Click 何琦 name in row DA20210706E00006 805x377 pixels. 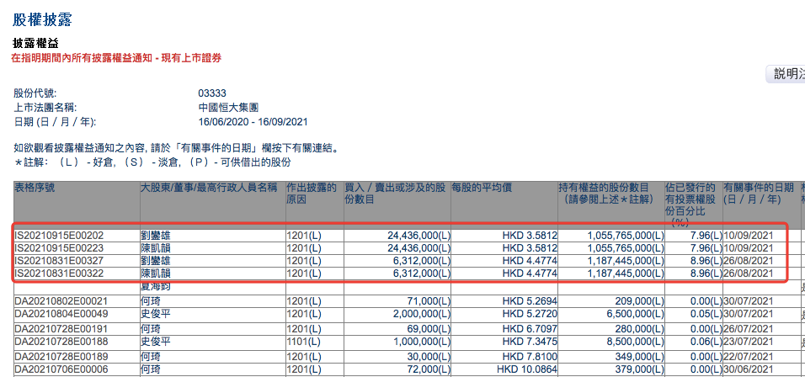pos(151,369)
